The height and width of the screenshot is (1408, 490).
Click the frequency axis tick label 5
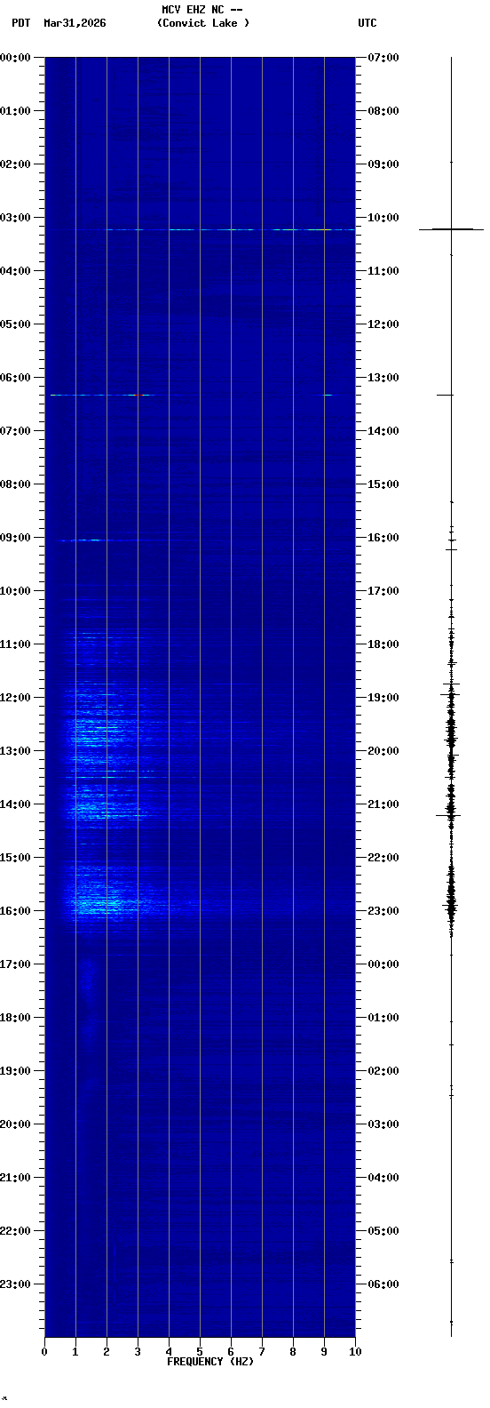click(200, 1352)
